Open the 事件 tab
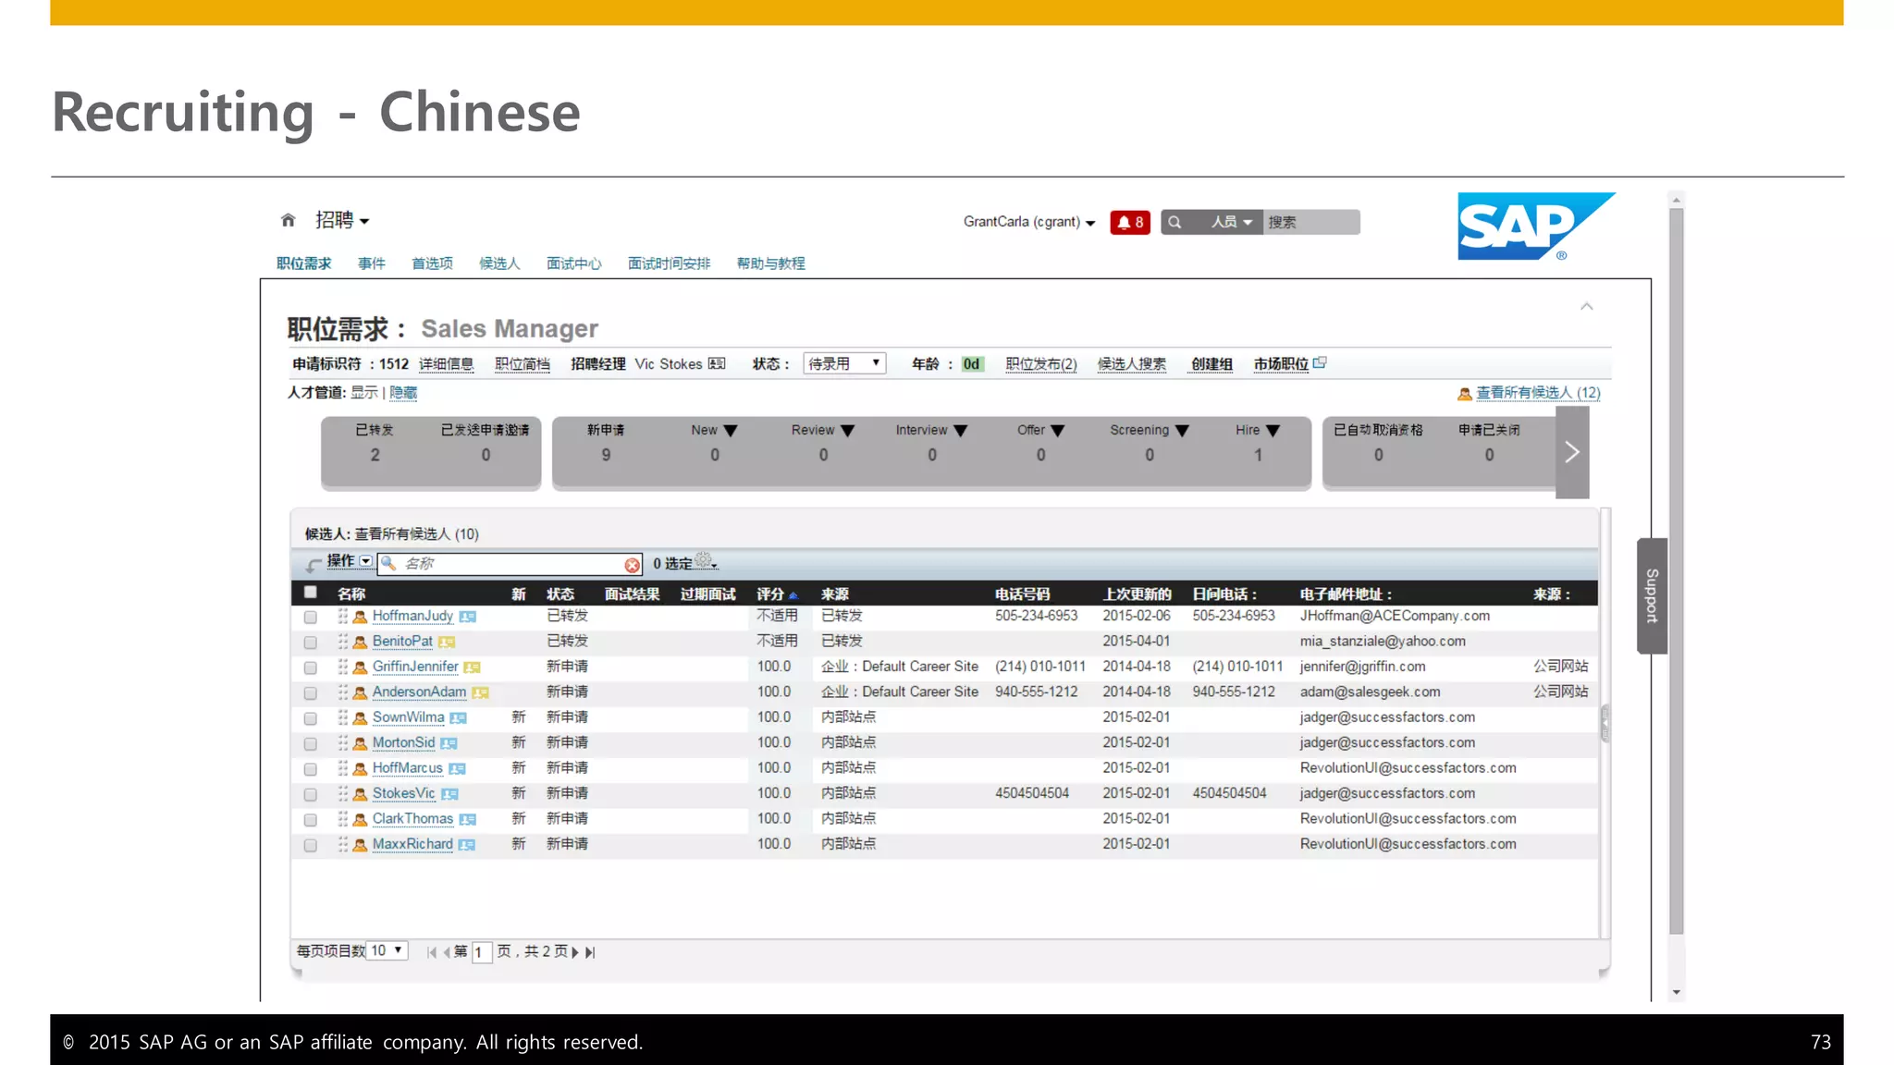Screen dimensions: 1894x1065 click(x=372, y=263)
